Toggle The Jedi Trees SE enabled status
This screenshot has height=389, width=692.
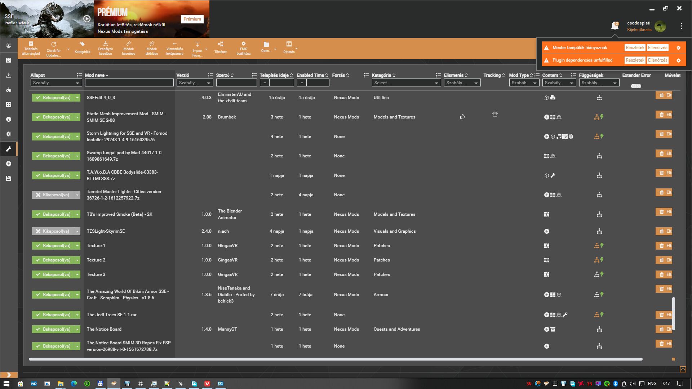(53, 315)
